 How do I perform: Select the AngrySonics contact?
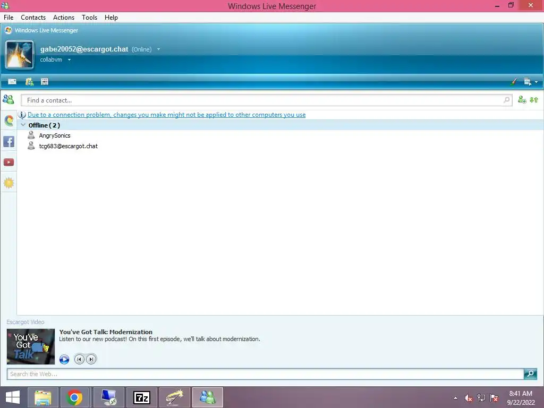[55, 135]
